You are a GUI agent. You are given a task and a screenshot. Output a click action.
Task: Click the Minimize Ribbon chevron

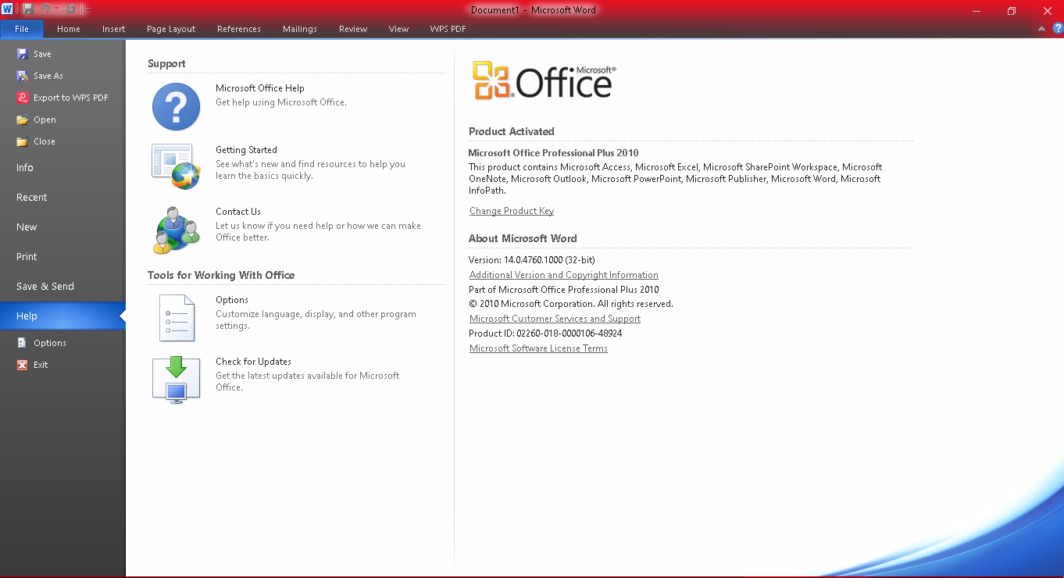click(x=1041, y=28)
